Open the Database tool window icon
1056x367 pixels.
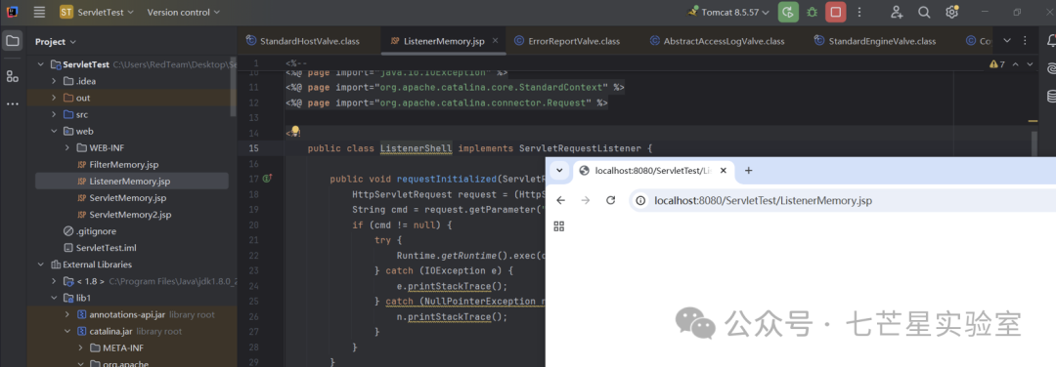tap(1051, 96)
